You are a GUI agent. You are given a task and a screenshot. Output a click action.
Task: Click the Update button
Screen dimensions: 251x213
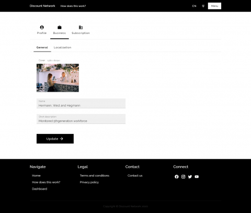(55, 139)
